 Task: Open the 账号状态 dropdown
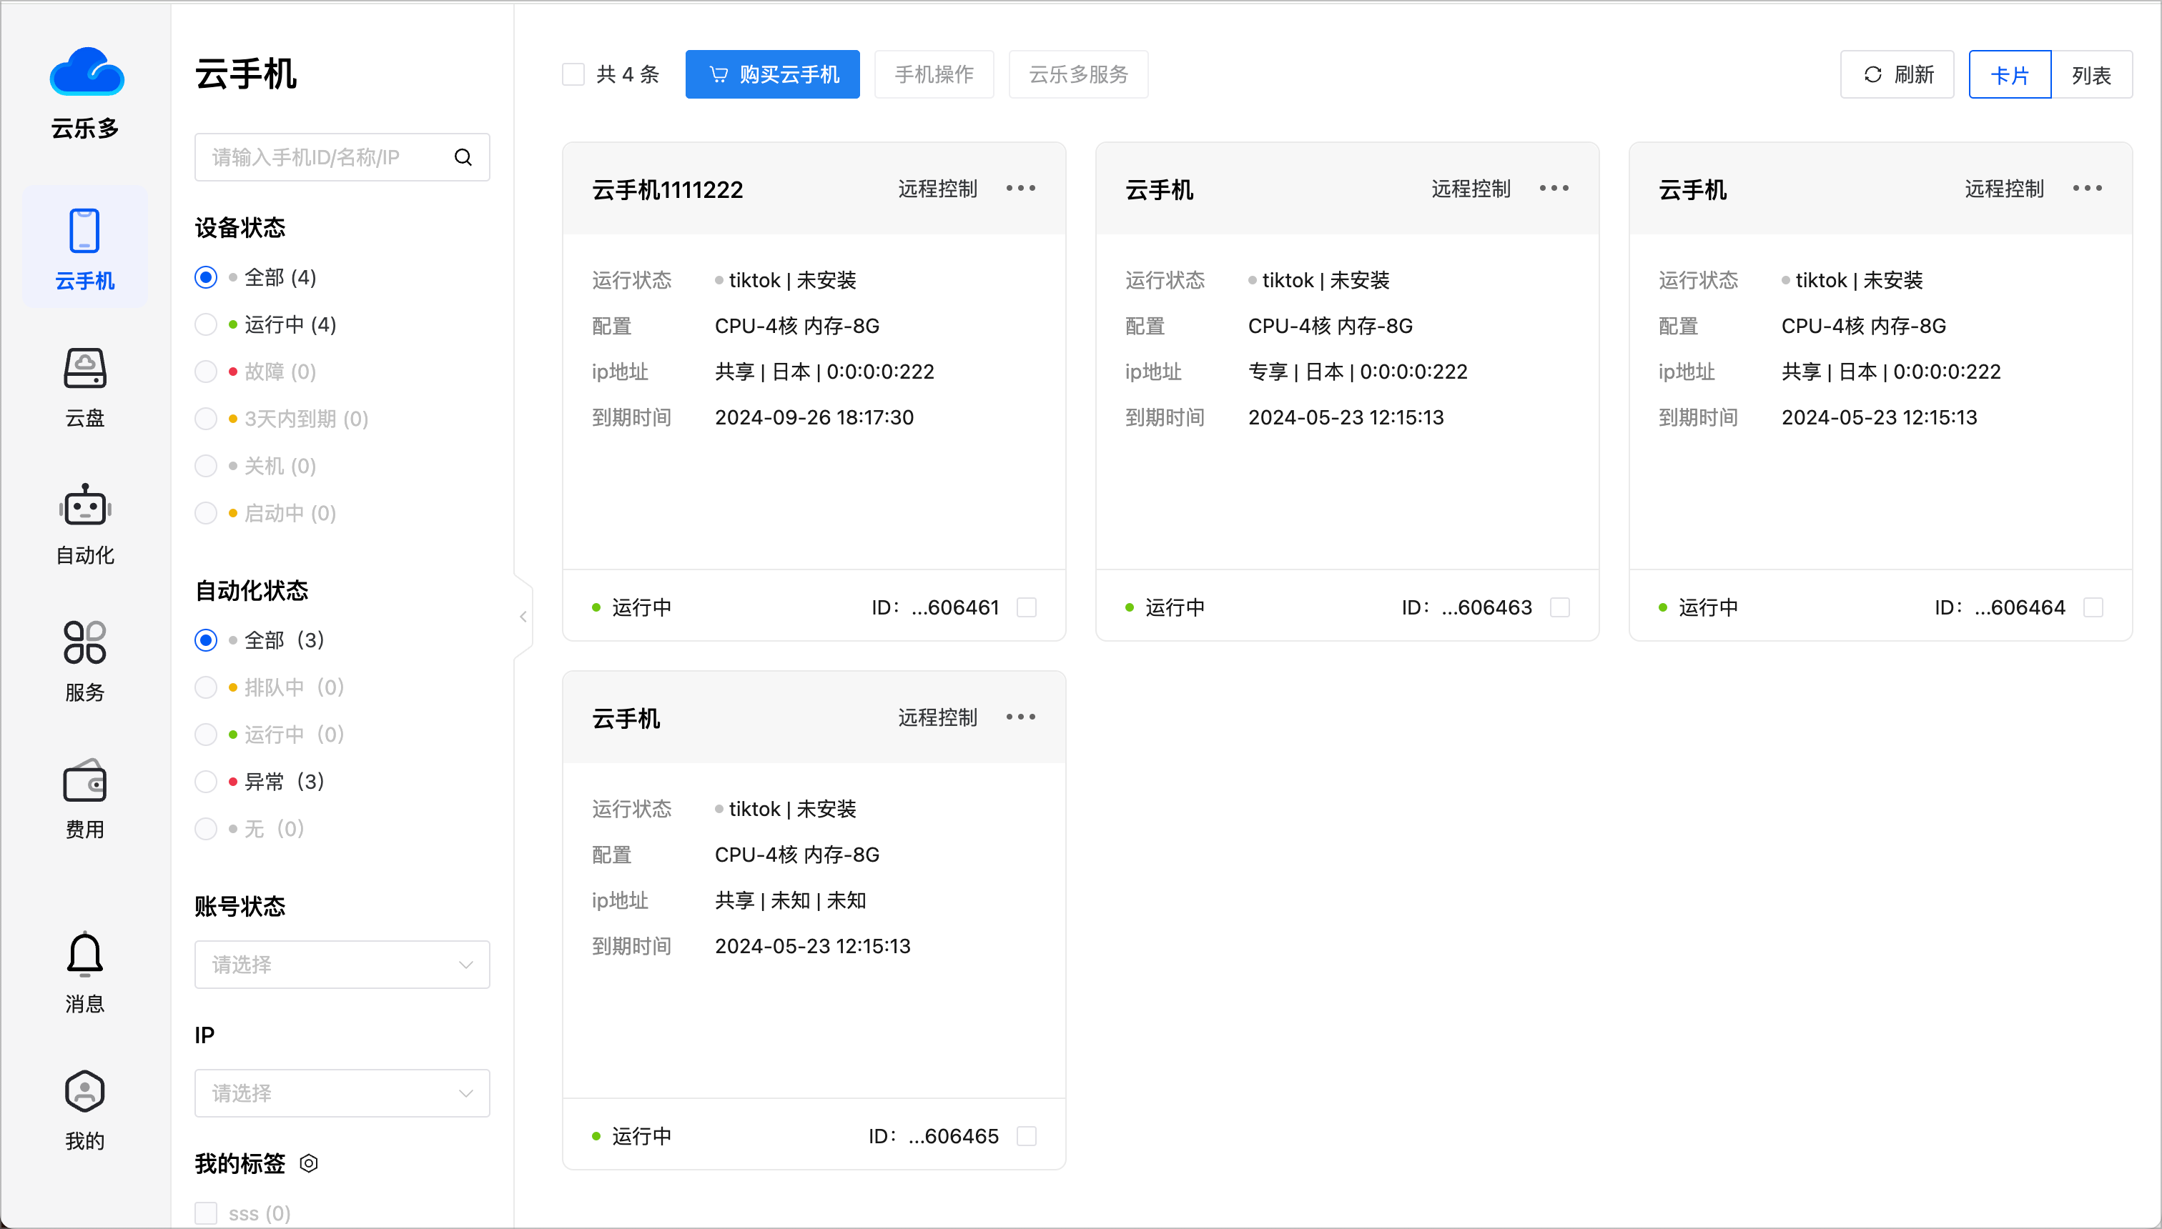pyautogui.click(x=342, y=965)
